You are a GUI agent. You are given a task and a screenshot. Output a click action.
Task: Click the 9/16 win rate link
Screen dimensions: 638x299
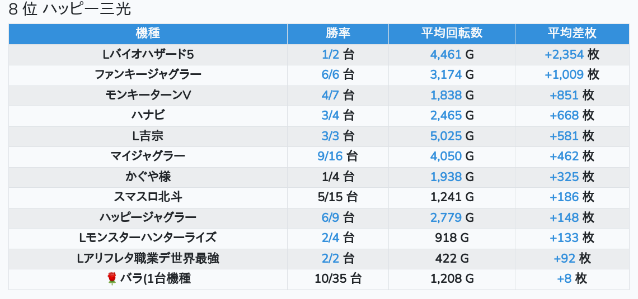point(329,156)
